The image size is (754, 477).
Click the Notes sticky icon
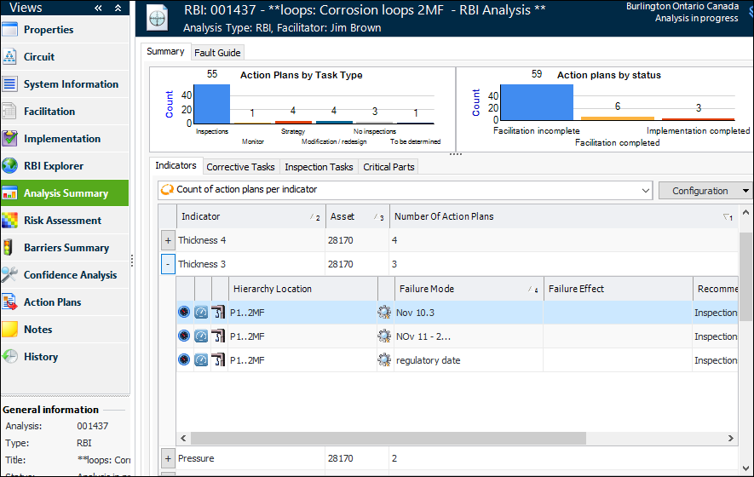click(10, 330)
